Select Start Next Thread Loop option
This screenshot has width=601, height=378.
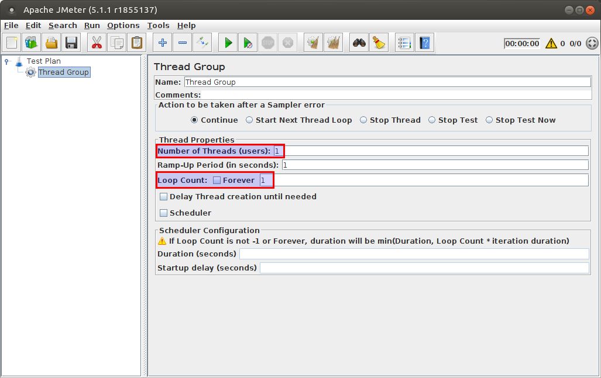pos(249,120)
